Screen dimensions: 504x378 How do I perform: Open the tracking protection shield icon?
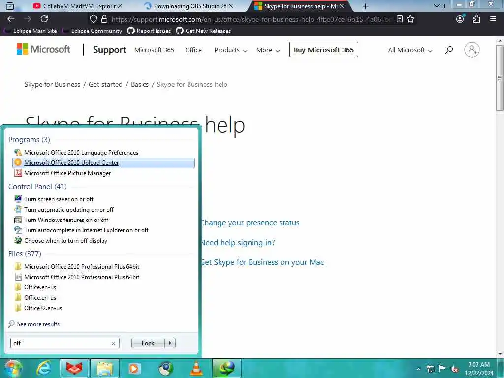click(x=93, y=19)
